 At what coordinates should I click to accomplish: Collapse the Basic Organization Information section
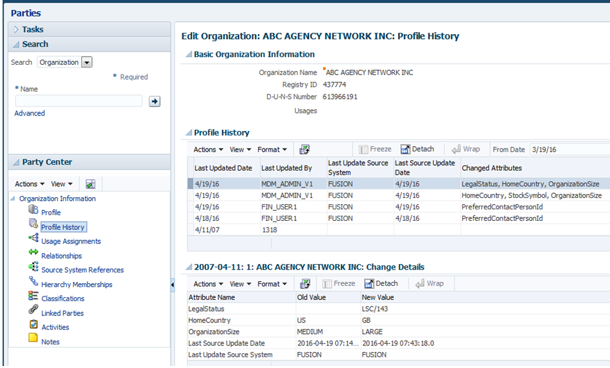click(188, 55)
